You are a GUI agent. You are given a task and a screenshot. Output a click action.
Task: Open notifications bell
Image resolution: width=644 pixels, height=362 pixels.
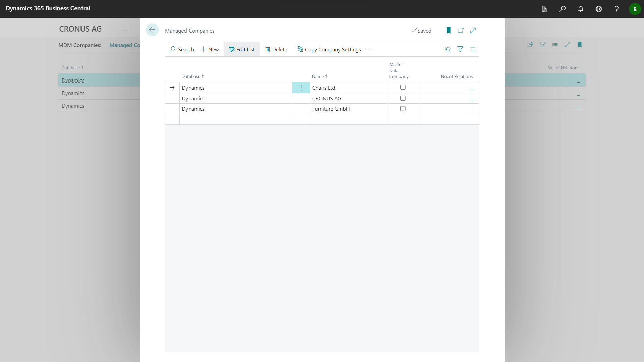581,9
